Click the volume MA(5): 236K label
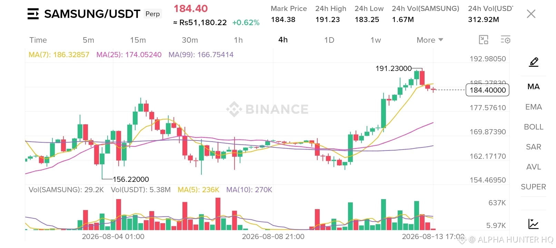Screen dimensions: 556x248 pos(199,190)
